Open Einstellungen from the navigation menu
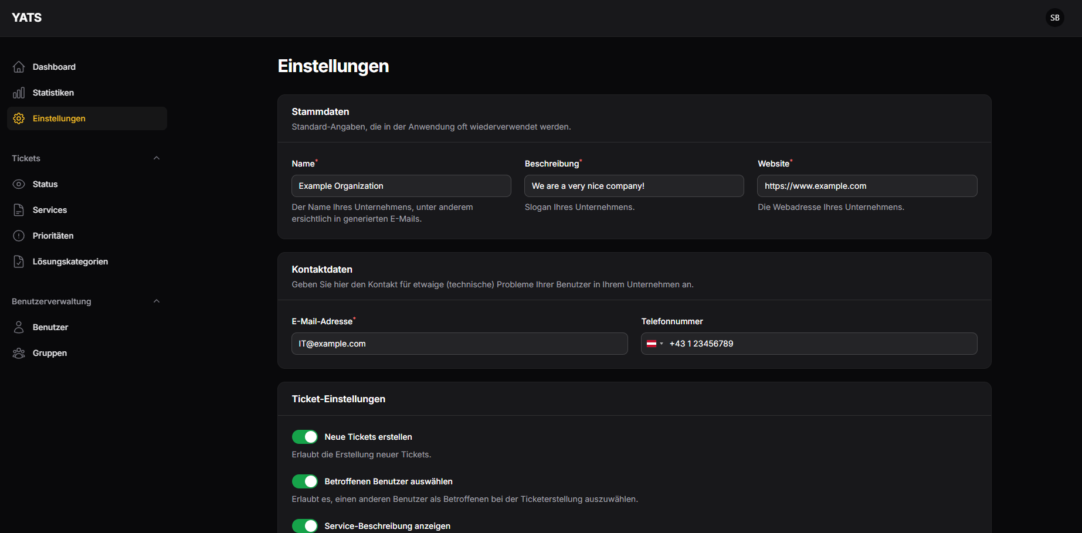Screen dimensions: 1082x533 tap(58, 118)
